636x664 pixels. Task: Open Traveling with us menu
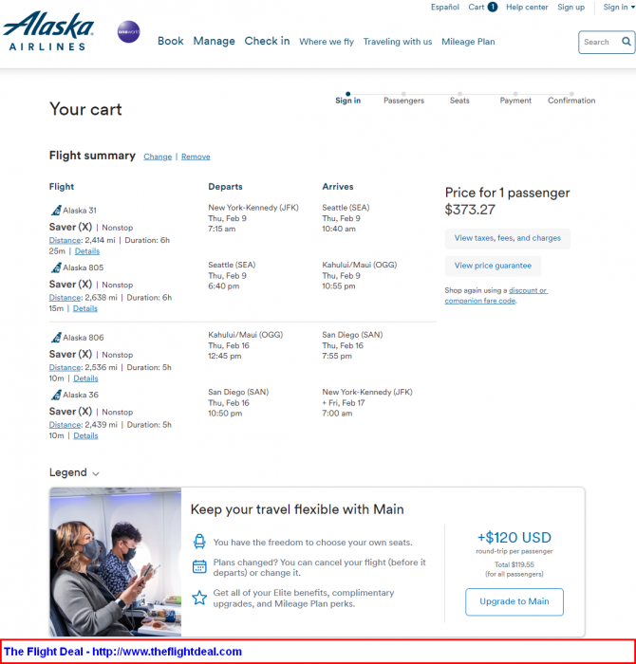tap(398, 42)
